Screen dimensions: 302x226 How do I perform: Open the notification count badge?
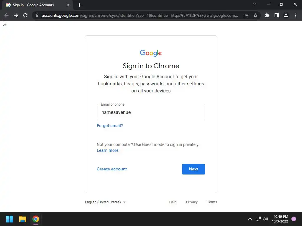[x=294, y=219]
